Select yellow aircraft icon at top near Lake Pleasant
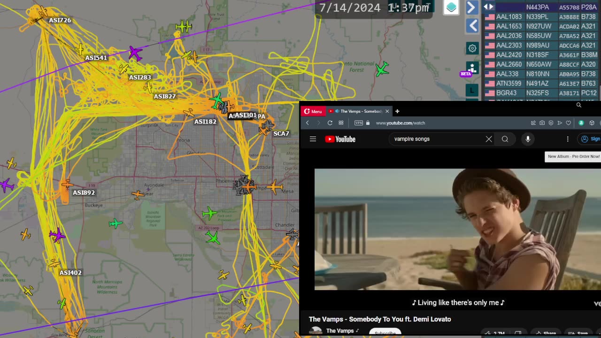 point(184,26)
